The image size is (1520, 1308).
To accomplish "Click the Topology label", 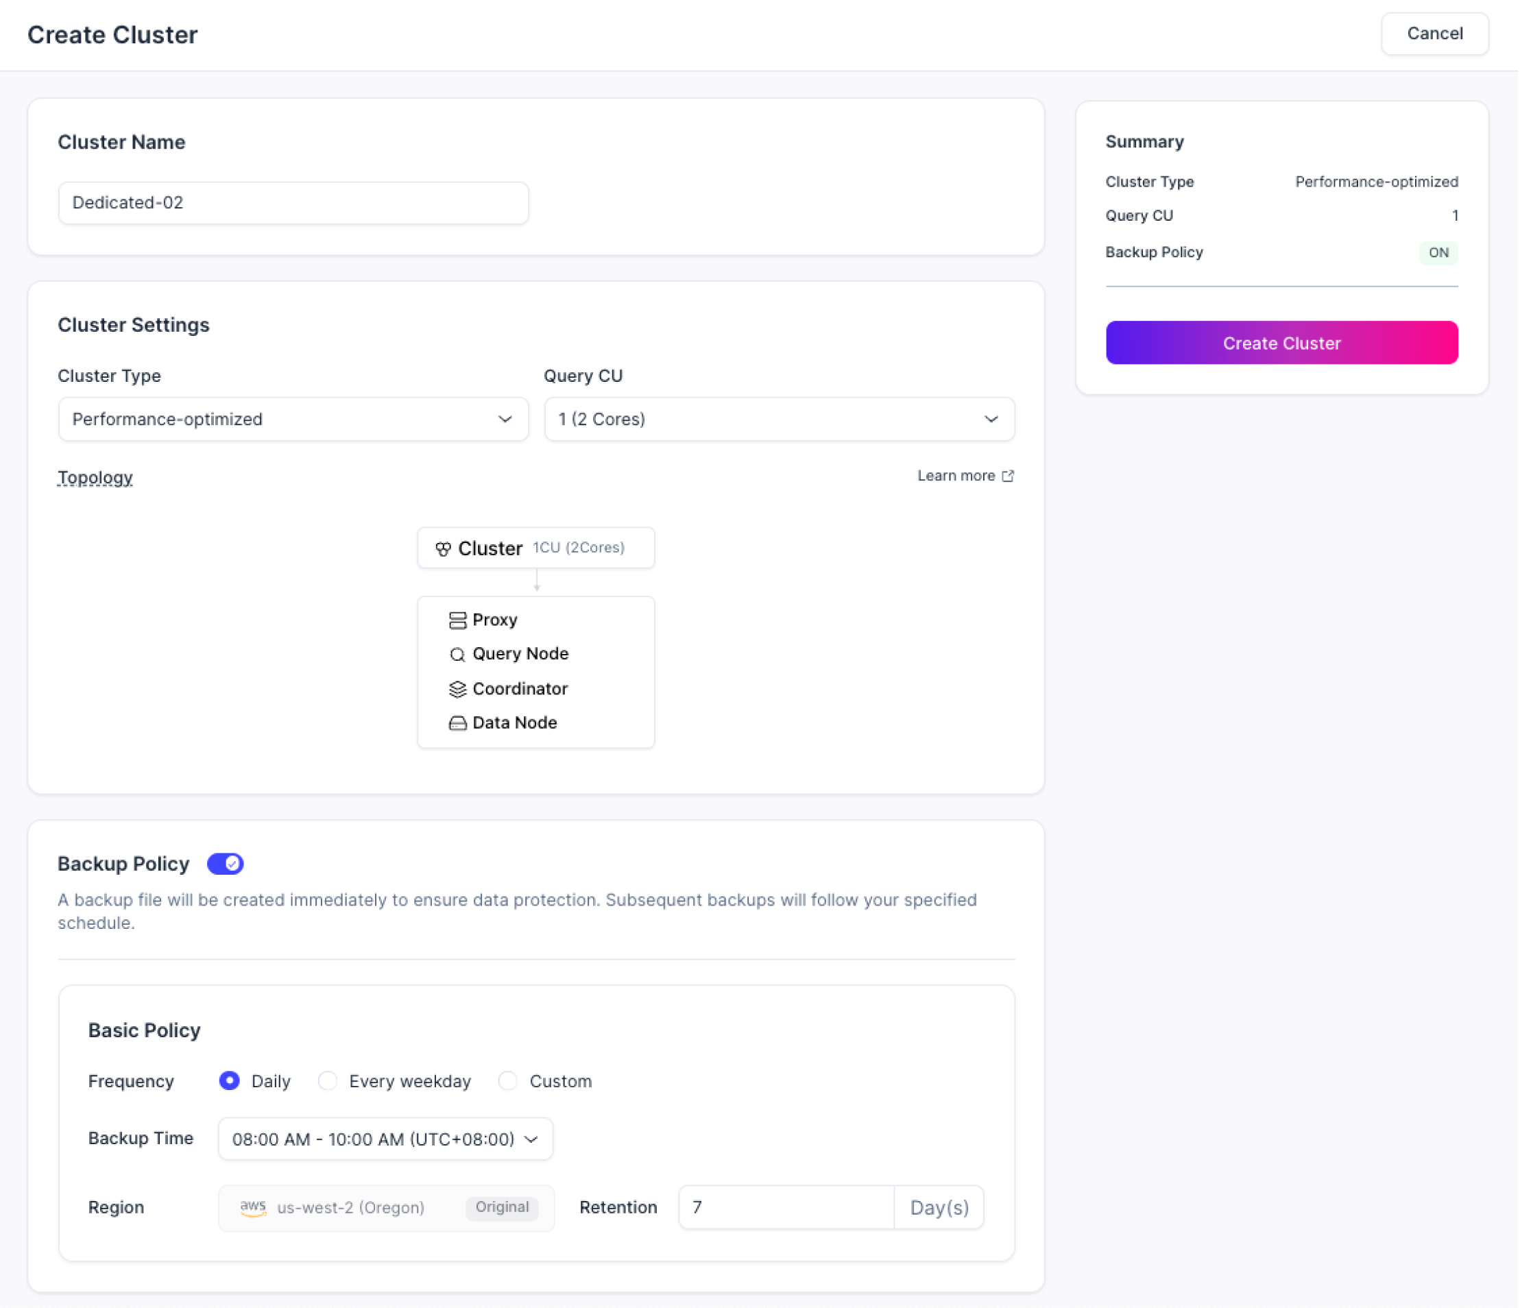I will coord(95,478).
